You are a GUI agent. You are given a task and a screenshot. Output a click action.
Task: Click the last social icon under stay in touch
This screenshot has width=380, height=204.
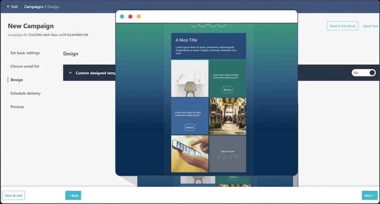pos(236,157)
